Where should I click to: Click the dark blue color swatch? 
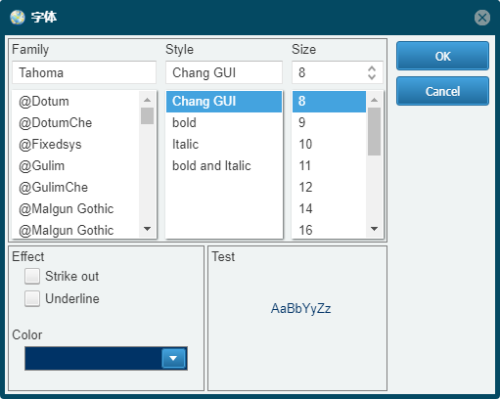click(93, 358)
